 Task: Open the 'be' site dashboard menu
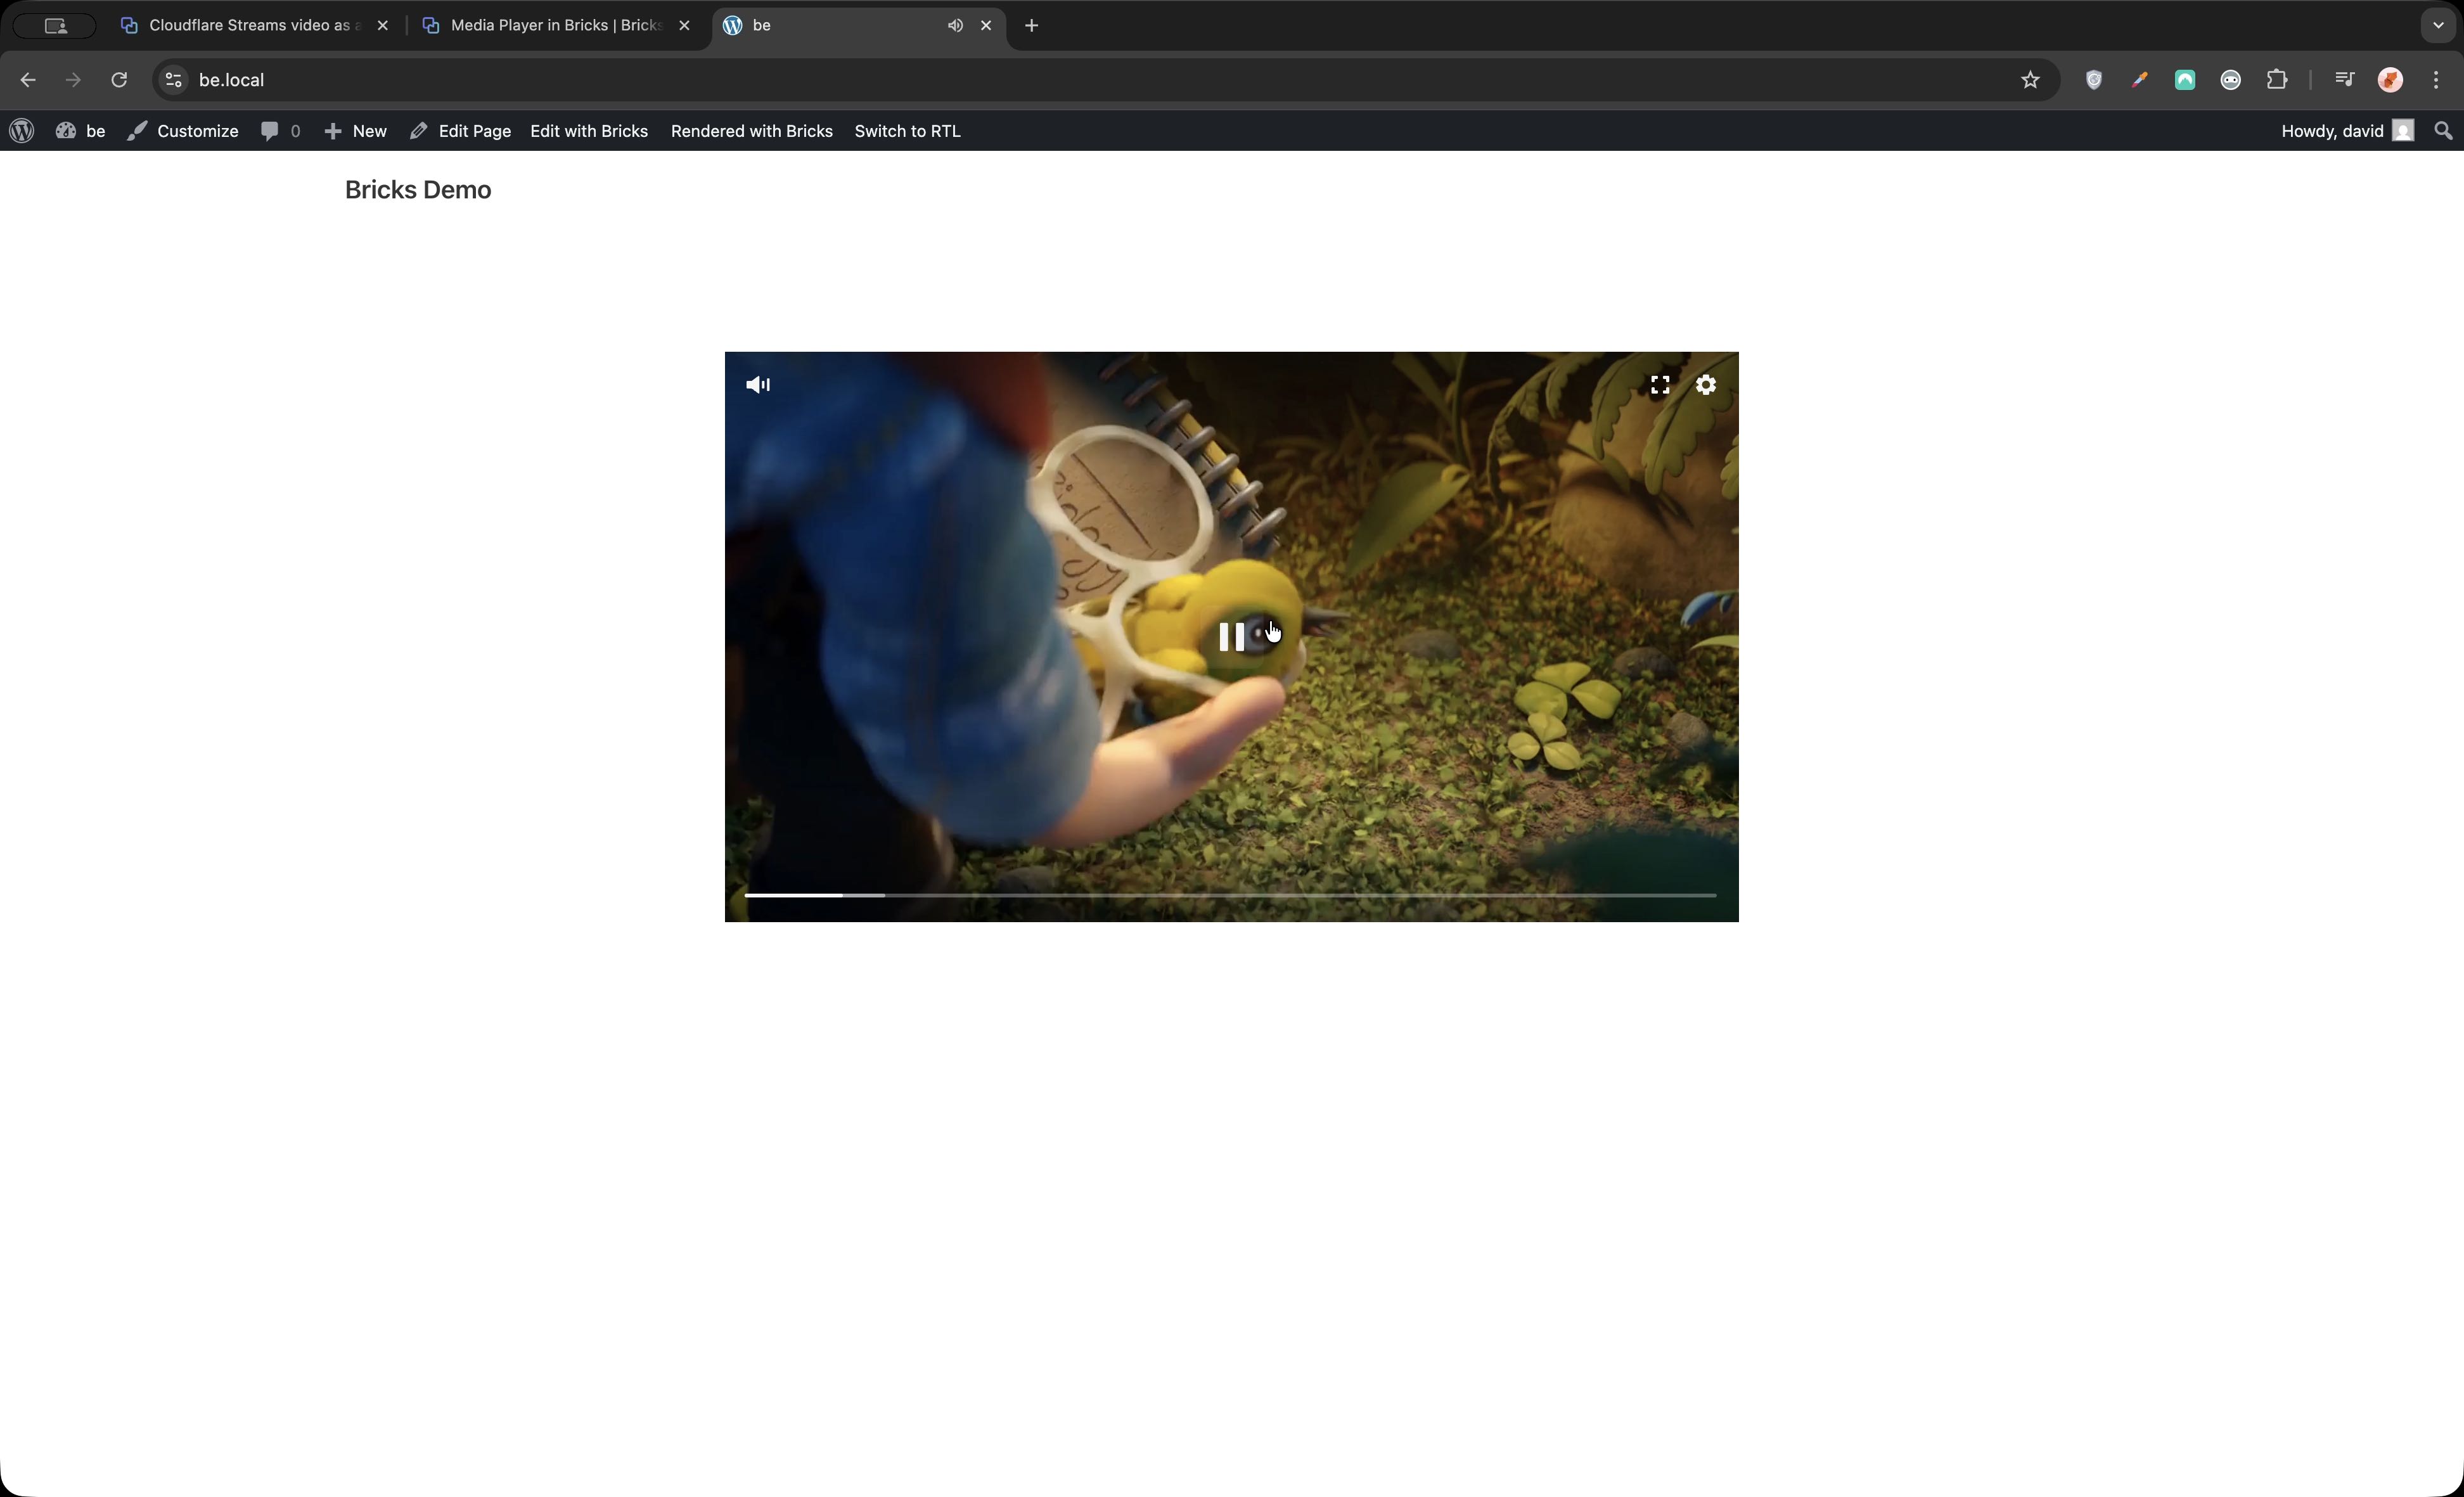coord(80,131)
